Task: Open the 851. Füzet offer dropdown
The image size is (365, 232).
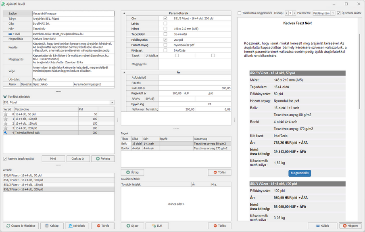Action: pos(112,102)
